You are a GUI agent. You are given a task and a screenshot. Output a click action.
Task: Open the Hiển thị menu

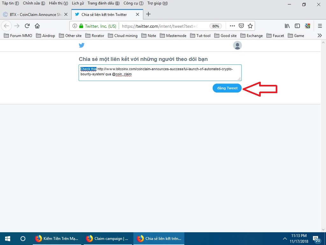tap(59, 3)
